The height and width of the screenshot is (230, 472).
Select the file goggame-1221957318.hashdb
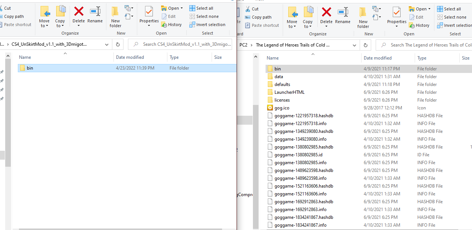[x=369, y=116]
